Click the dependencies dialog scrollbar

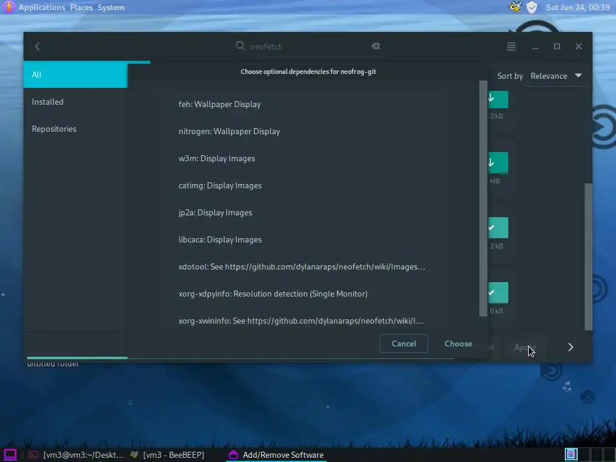pos(483,199)
